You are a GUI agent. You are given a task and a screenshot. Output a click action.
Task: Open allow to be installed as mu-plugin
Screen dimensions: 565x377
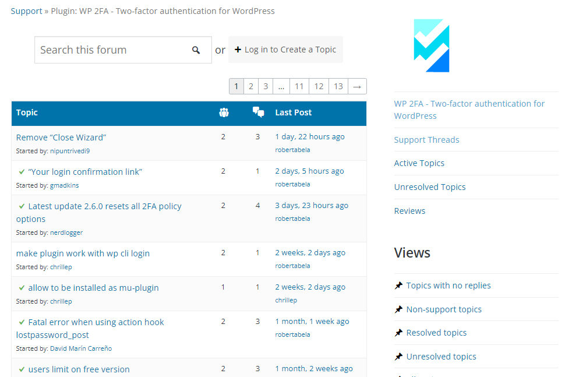(93, 288)
